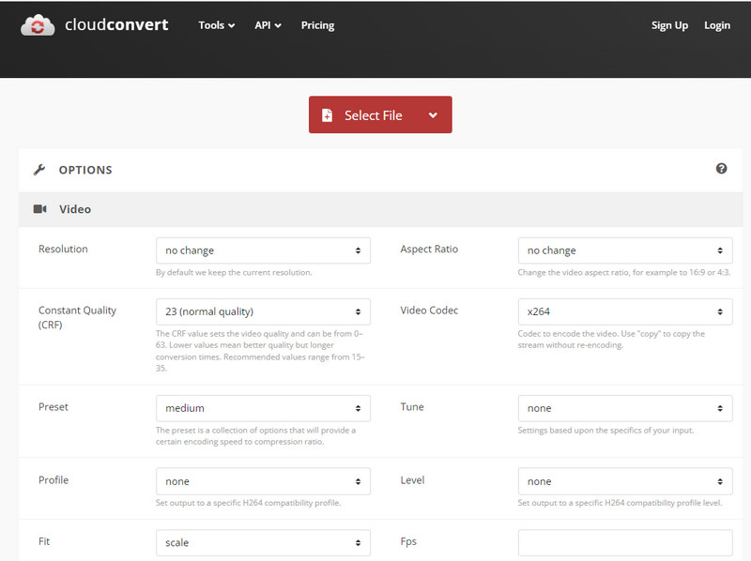
Task: Click the Login link
Action: (x=717, y=25)
